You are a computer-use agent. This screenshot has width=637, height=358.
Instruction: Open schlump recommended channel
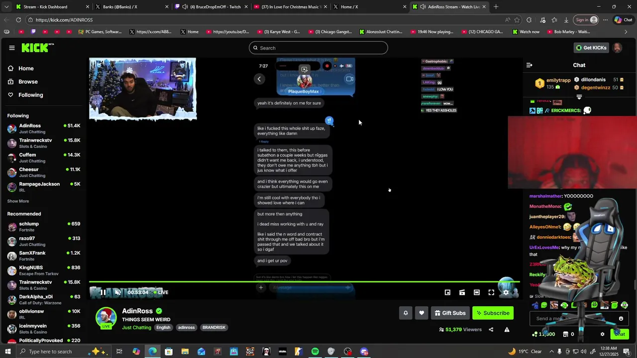44,226
